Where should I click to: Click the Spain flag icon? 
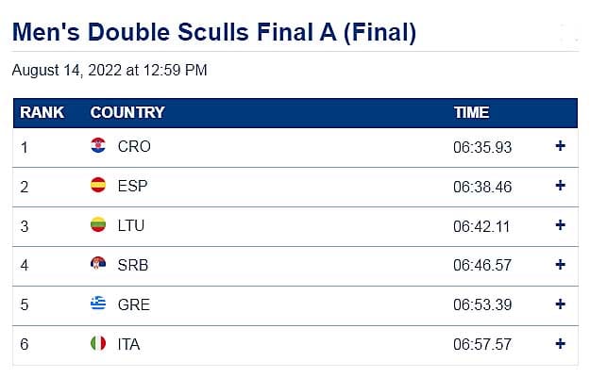98,186
